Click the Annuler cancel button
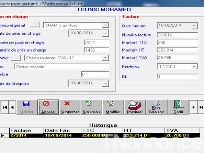 pyautogui.click(x=48, y=107)
